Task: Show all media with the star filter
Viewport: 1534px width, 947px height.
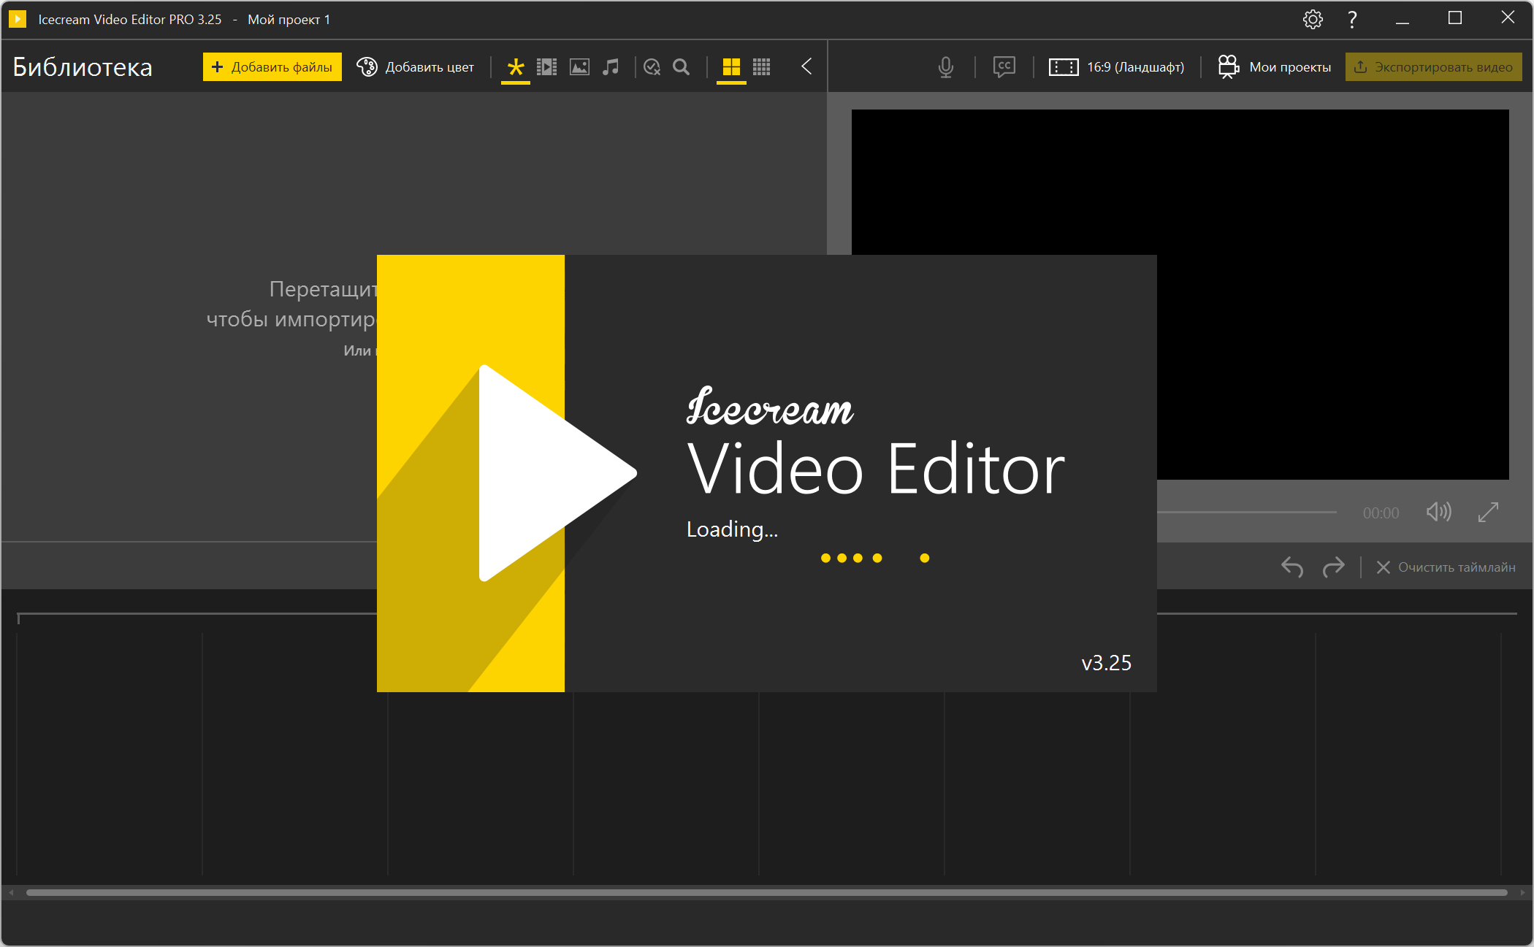Action: click(516, 67)
